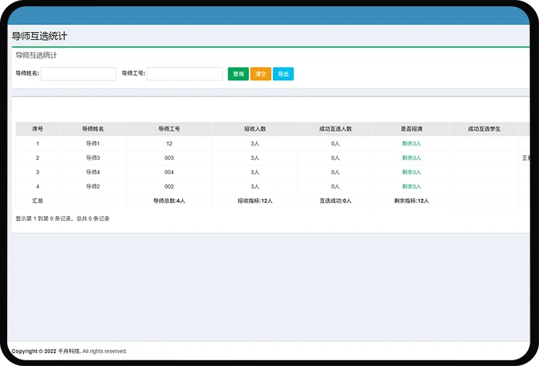Select the 序号 column header
This screenshot has height=366, width=539.
pos(38,129)
